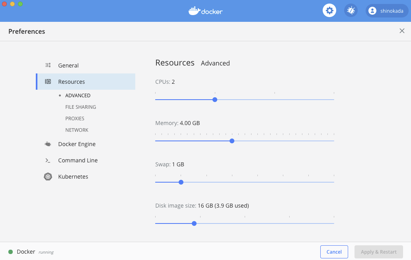Screen dimensions: 411x260
Task: Open the settings gear in the top bar
Action: 329,10
